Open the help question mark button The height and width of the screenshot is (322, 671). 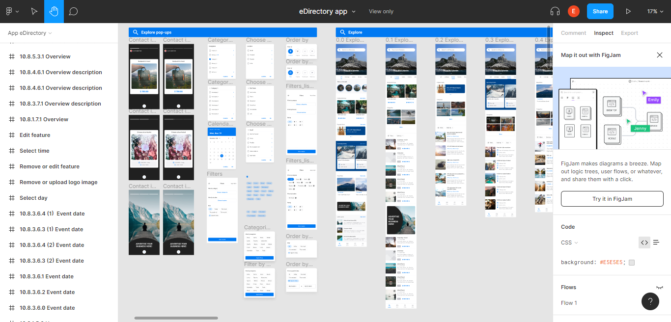point(650,301)
